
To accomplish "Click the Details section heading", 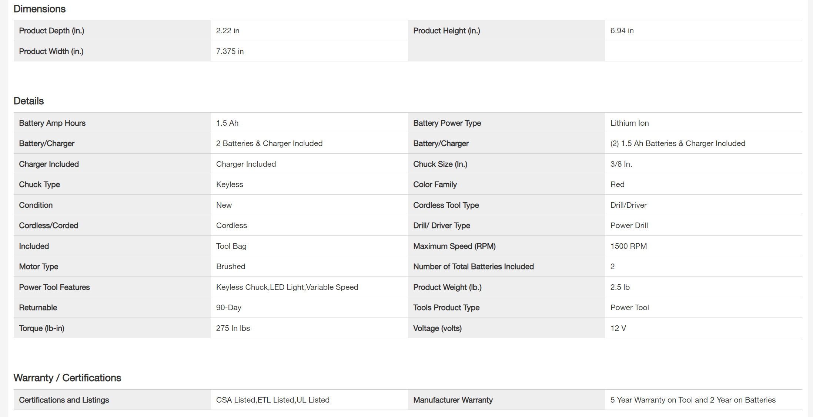I will (29, 101).
